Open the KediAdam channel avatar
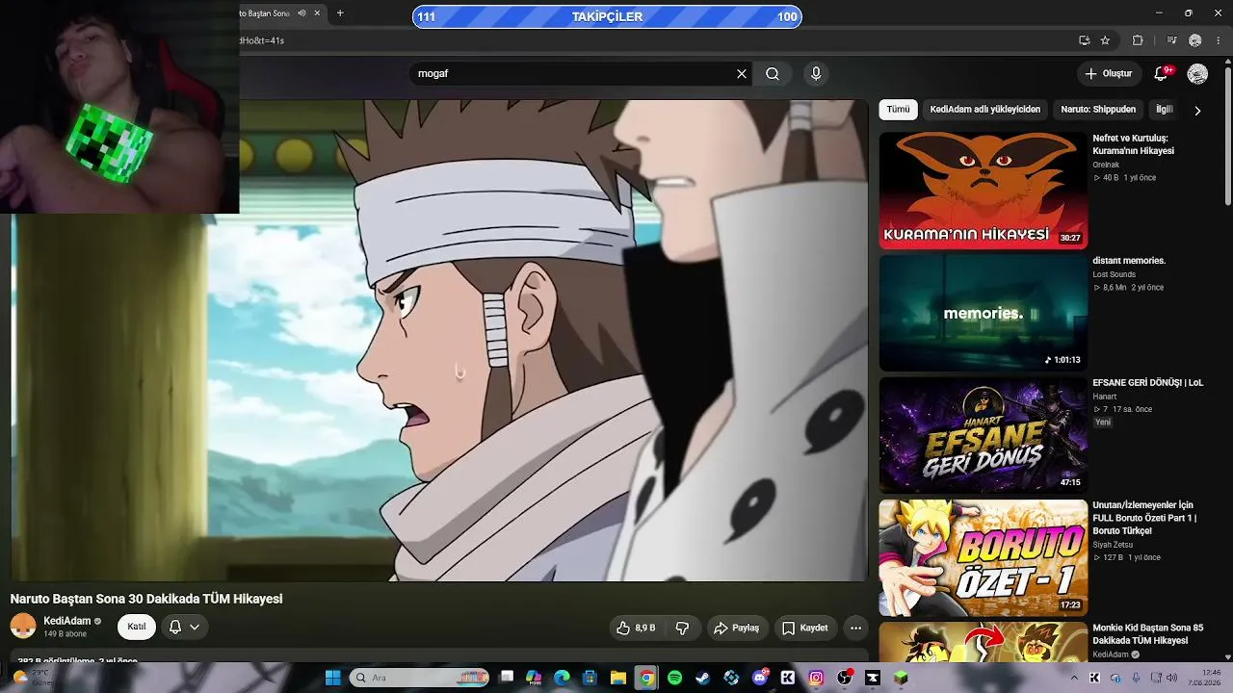The width and height of the screenshot is (1233, 693). click(x=23, y=627)
